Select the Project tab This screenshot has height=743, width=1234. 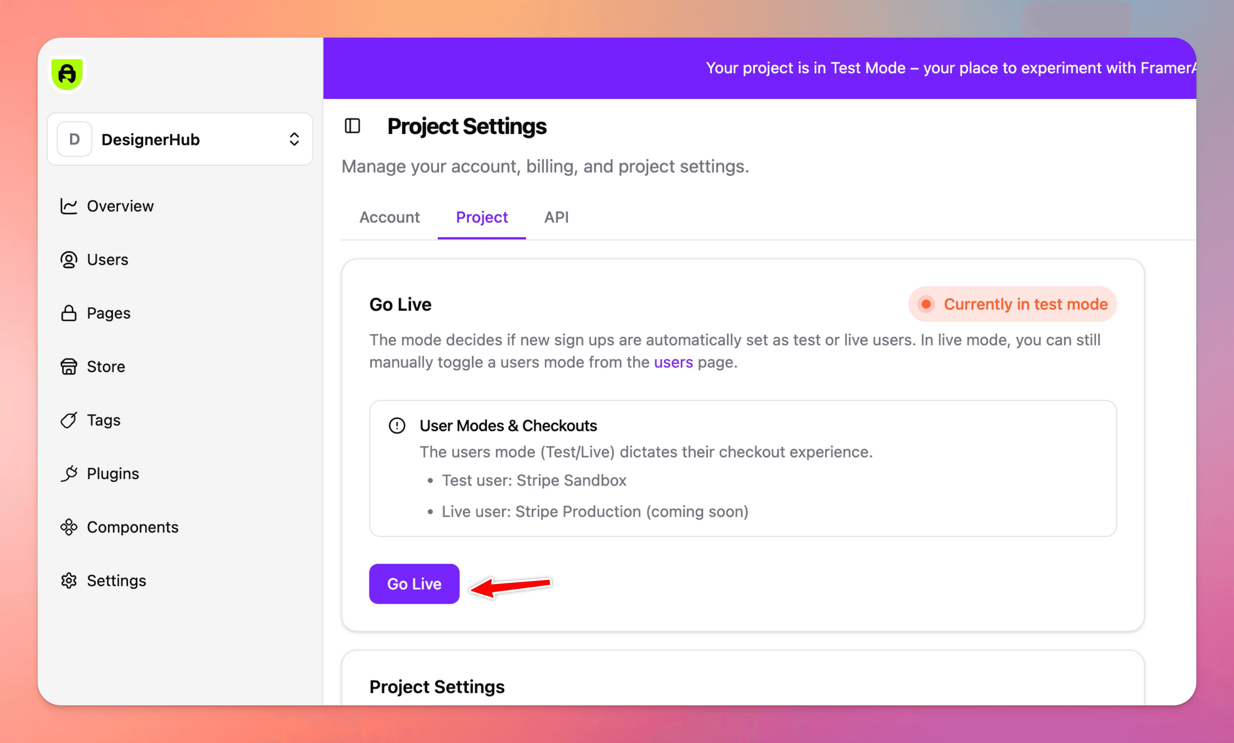pyautogui.click(x=482, y=217)
